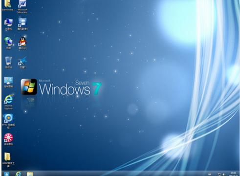Launch the pink starburst music shortcut

tap(8, 139)
